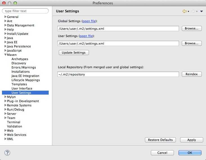Select the Terminal preference page
The width and height of the screenshot is (206, 160).
point(14,122)
